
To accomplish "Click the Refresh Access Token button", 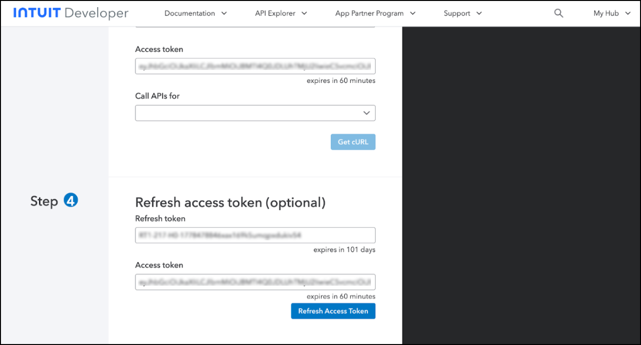I will (x=333, y=311).
